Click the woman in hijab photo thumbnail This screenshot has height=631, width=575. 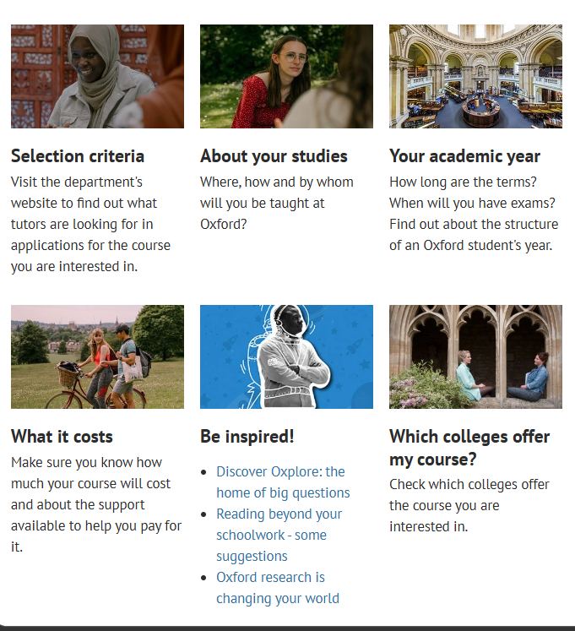click(97, 76)
